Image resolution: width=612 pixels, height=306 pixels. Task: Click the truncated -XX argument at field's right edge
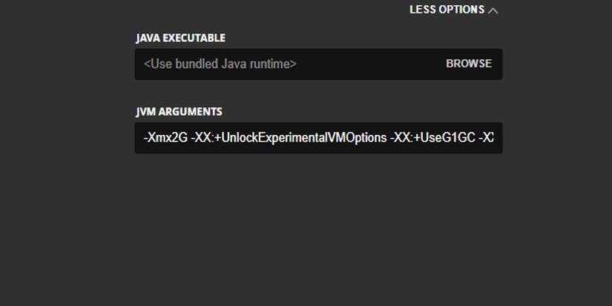pyautogui.click(x=487, y=138)
